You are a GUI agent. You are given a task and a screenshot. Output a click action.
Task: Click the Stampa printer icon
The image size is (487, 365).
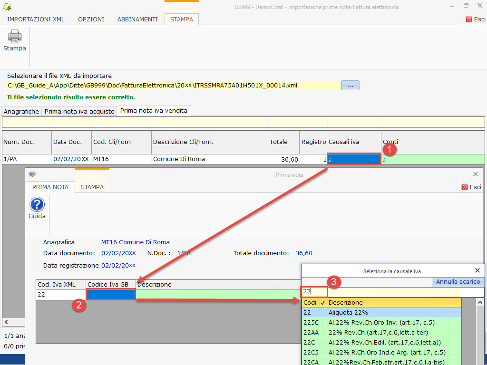pyautogui.click(x=15, y=37)
